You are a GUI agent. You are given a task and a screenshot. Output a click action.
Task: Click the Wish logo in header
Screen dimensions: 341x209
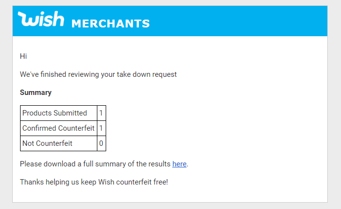(41, 19)
